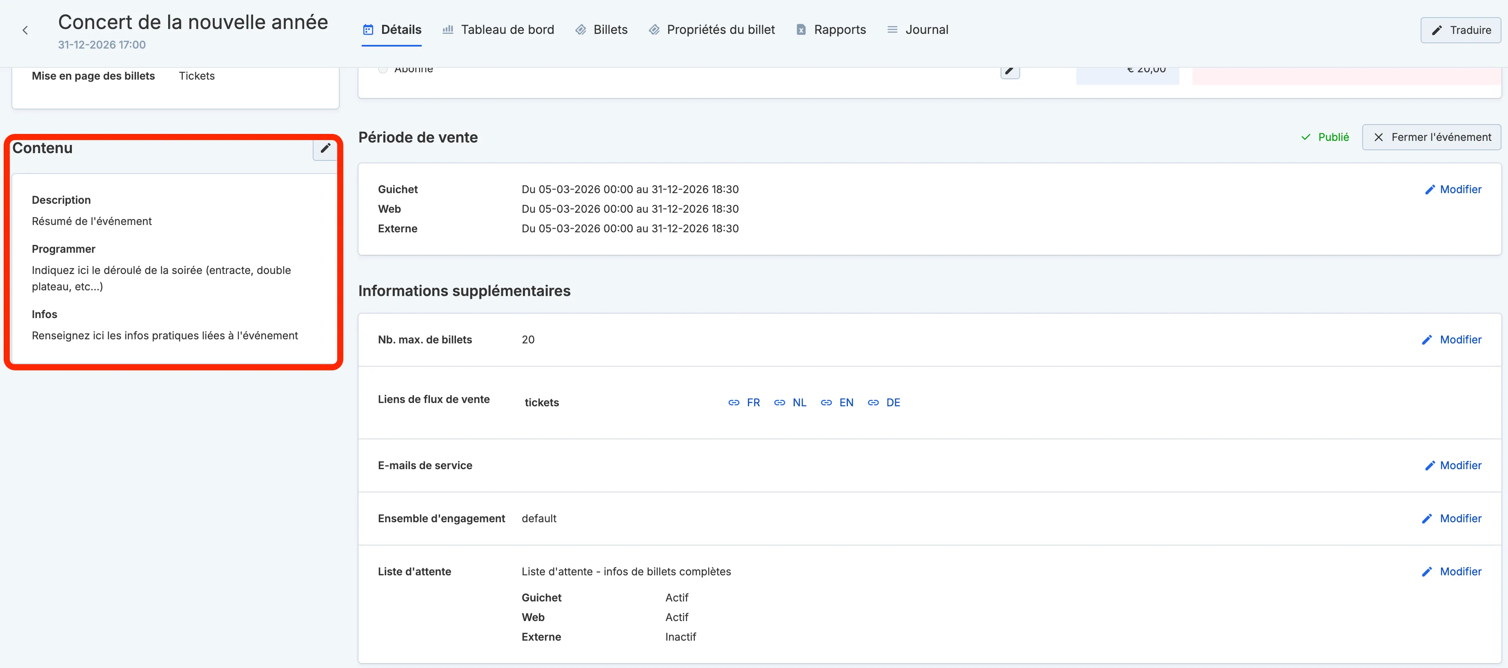Open Propriétés du billet tab
The image size is (1508, 668).
[711, 30]
